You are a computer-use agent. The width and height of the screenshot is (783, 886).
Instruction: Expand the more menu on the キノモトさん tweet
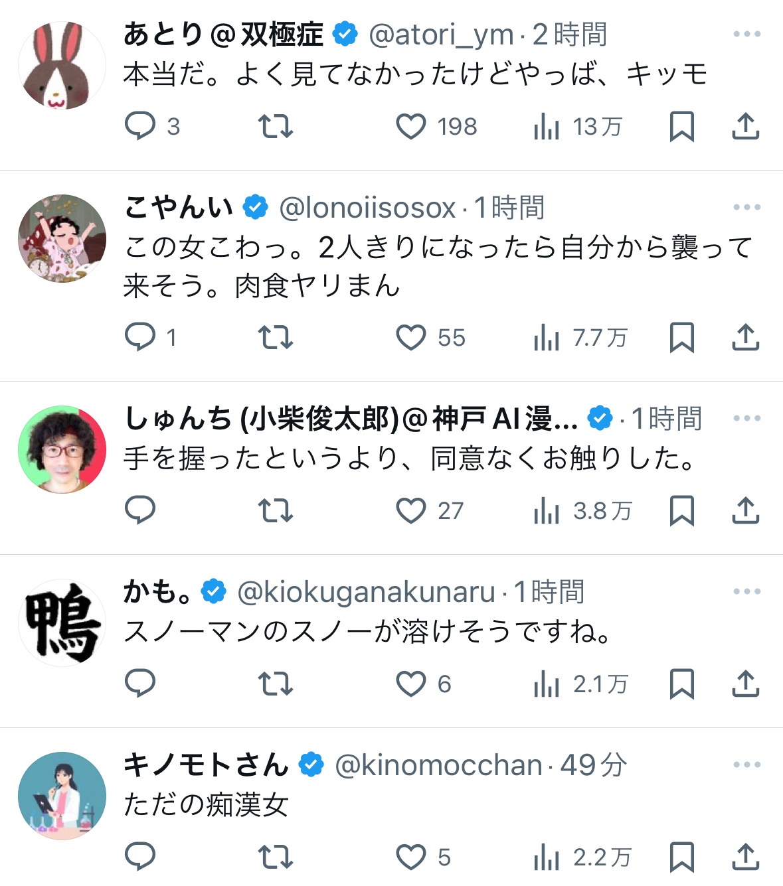pos(746,765)
